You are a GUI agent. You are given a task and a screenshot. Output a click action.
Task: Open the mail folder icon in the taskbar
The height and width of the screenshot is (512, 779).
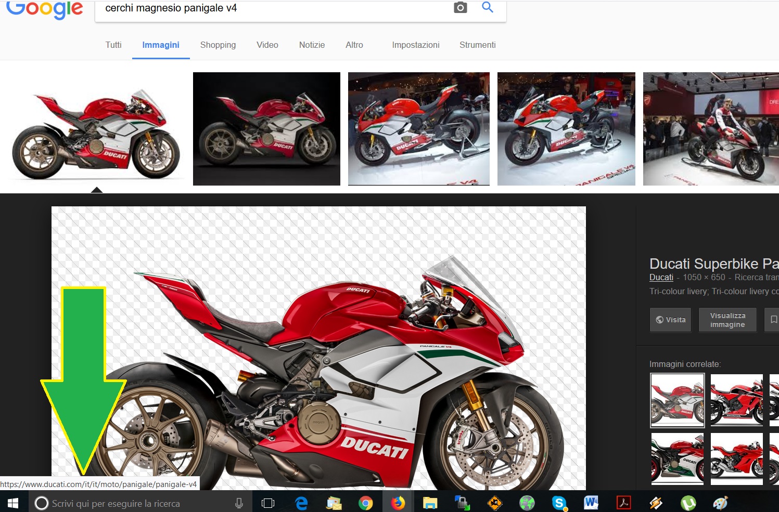click(x=334, y=503)
